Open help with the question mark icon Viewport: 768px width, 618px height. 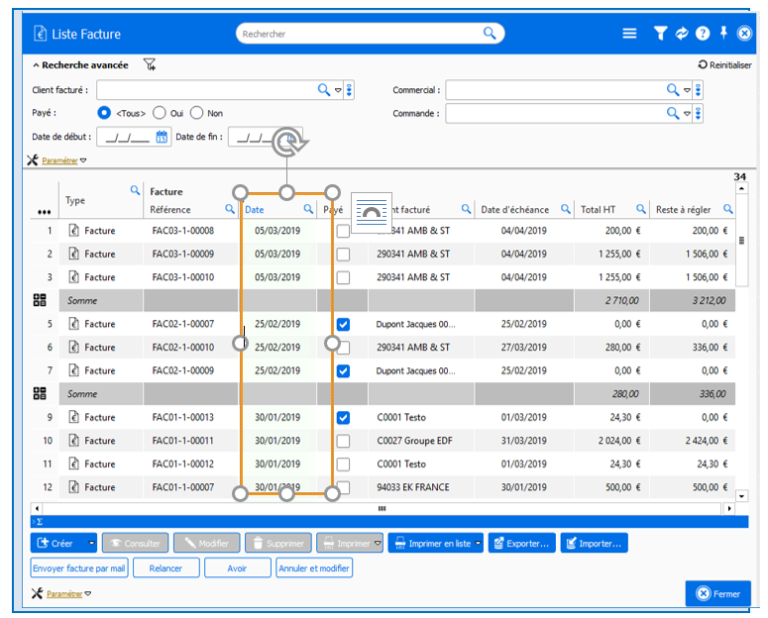(703, 34)
